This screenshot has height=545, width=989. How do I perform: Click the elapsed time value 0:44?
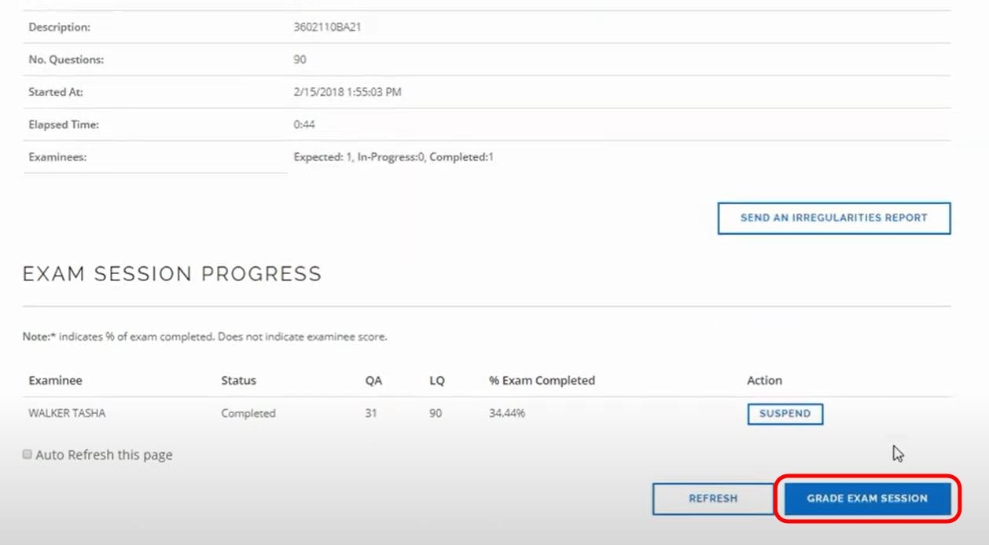[x=304, y=124]
